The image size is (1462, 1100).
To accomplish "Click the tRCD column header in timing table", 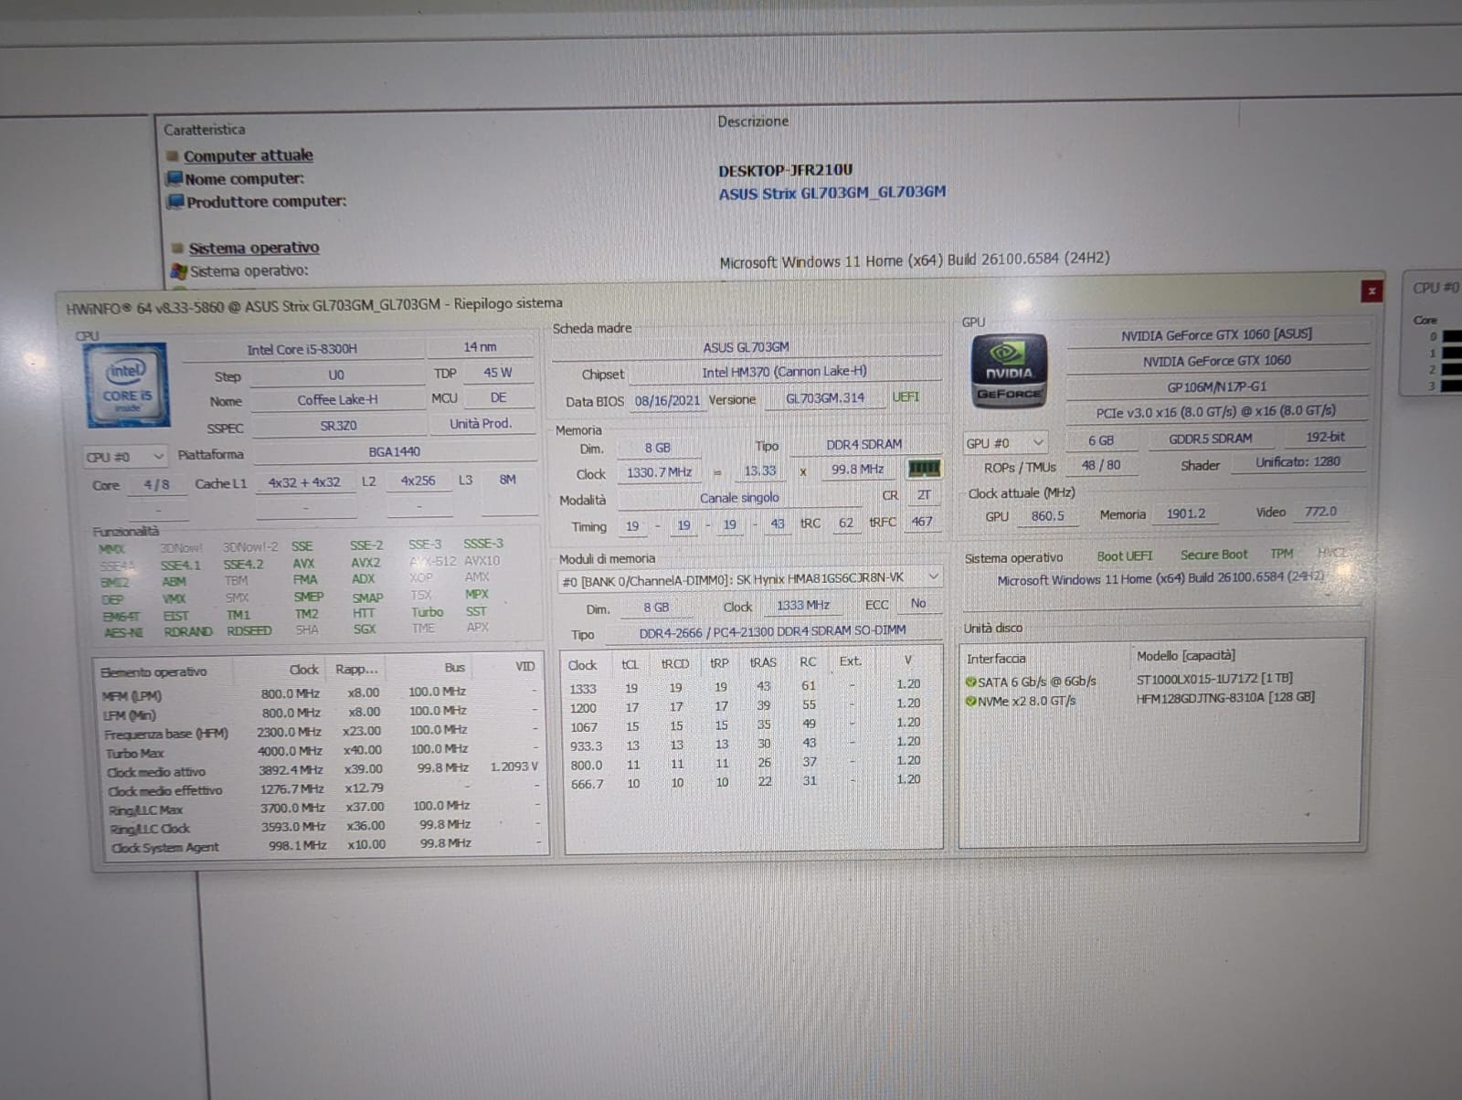I will pyautogui.click(x=675, y=663).
